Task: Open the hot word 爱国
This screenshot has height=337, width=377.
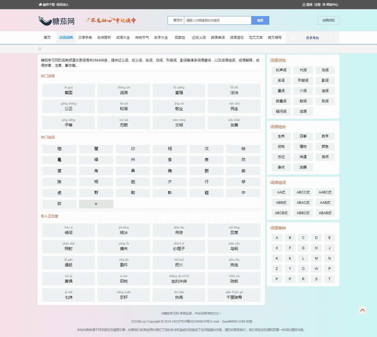Action: [x=68, y=91]
